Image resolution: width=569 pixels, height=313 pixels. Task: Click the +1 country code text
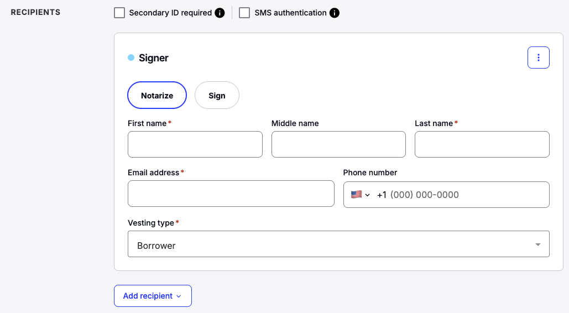click(382, 195)
